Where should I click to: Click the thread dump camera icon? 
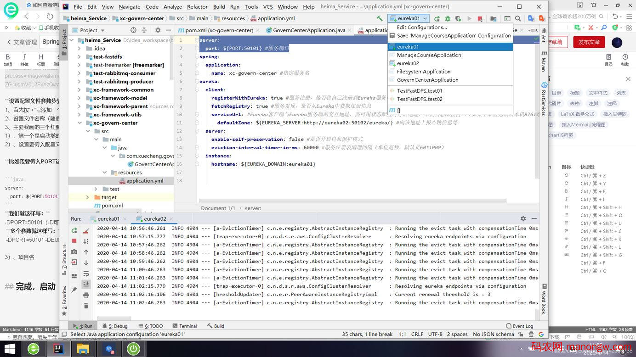point(74,252)
